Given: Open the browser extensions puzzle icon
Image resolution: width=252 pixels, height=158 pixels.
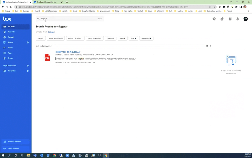Looking at the screenshot, I should 237,7.
